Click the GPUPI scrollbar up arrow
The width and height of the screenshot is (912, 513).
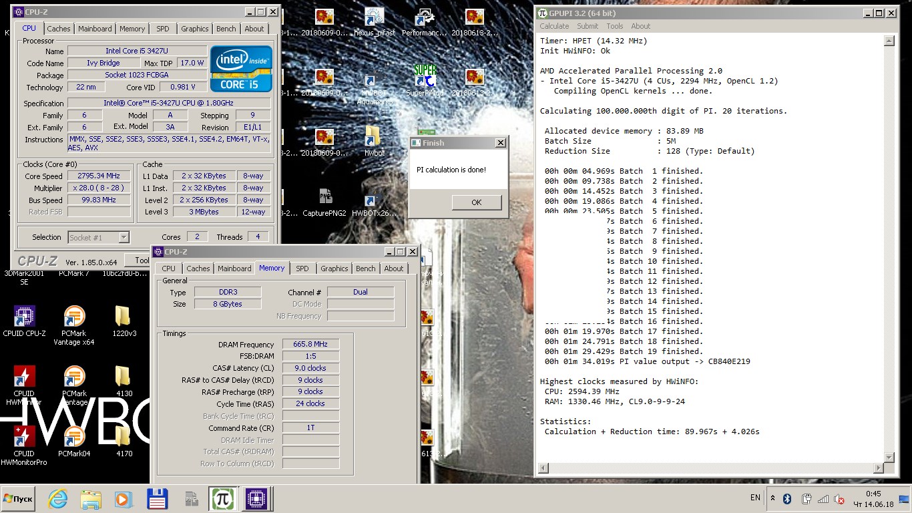click(889, 41)
